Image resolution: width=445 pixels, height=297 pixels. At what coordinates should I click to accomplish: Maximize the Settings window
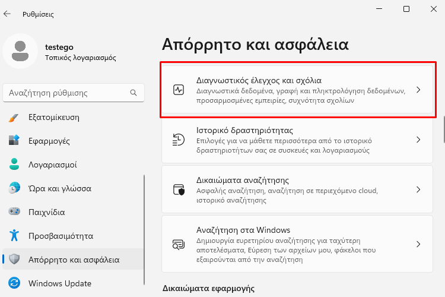(x=406, y=9)
